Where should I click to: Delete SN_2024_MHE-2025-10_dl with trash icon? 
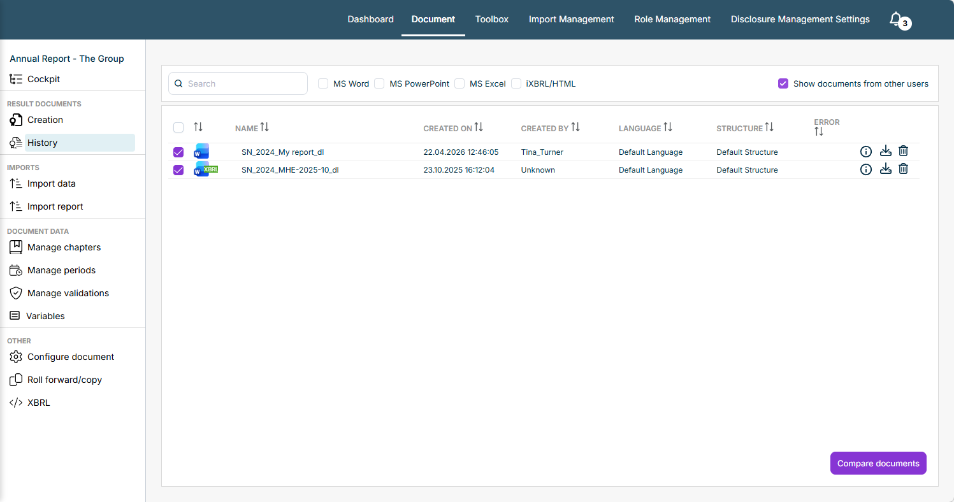tap(903, 169)
